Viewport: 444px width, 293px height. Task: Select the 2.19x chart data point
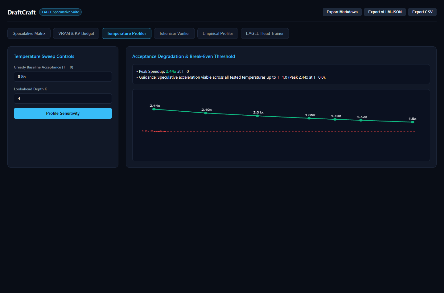(206, 113)
